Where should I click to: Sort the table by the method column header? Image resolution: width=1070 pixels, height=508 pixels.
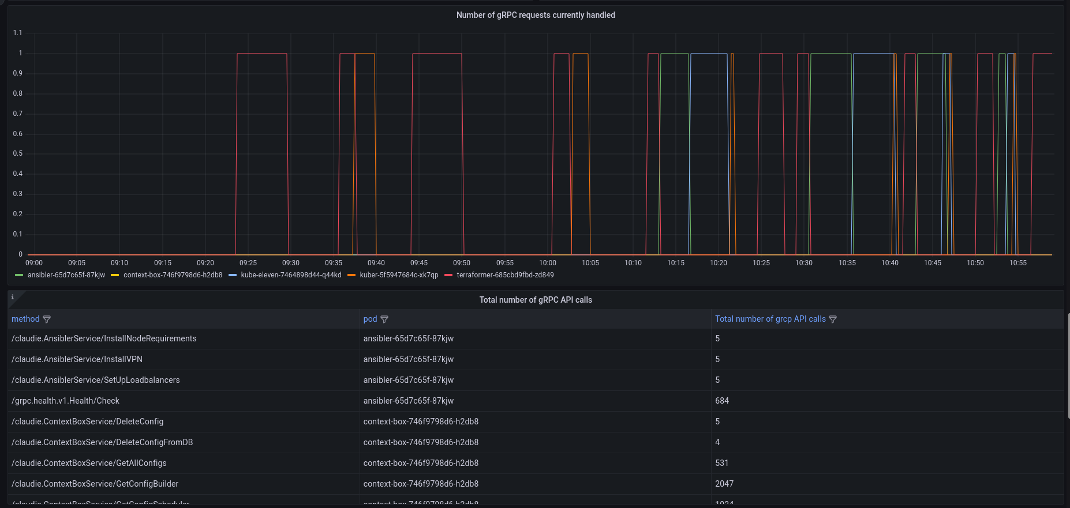(25, 319)
